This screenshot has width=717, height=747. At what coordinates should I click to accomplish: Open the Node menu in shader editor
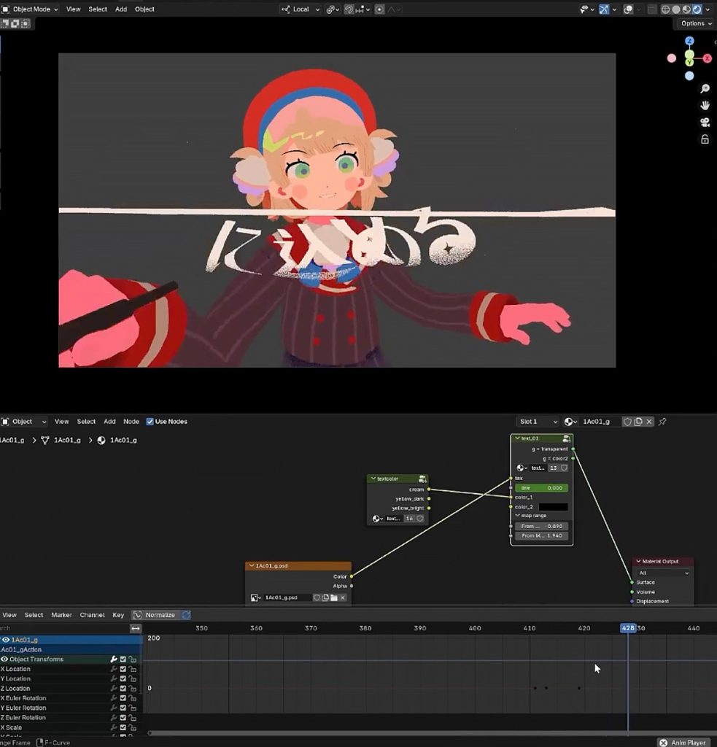131,422
